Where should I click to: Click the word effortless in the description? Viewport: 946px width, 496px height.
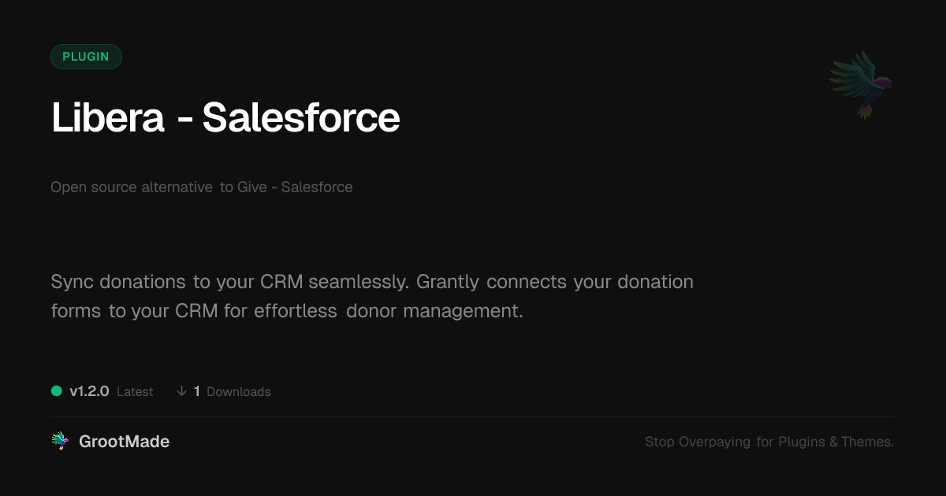click(x=296, y=310)
